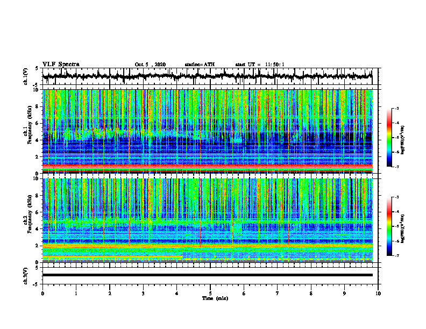This screenshot has width=426, height=329.
Task: Click the time axis tick label "4"
Action: tap(177, 294)
